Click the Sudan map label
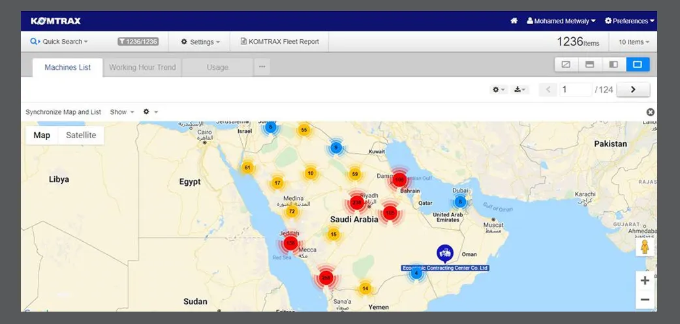 195,301
